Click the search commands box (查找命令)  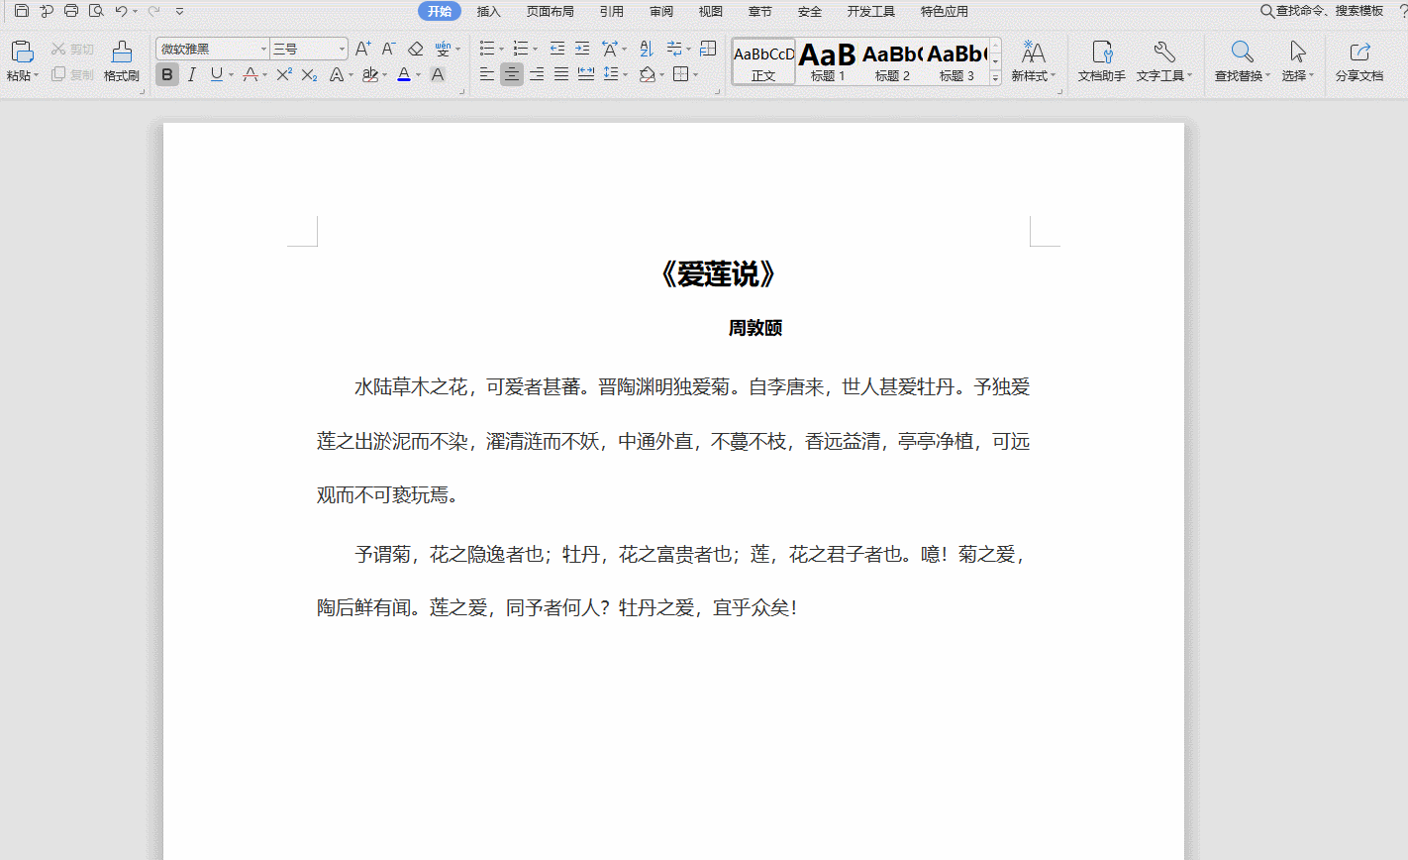click(x=1322, y=11)
